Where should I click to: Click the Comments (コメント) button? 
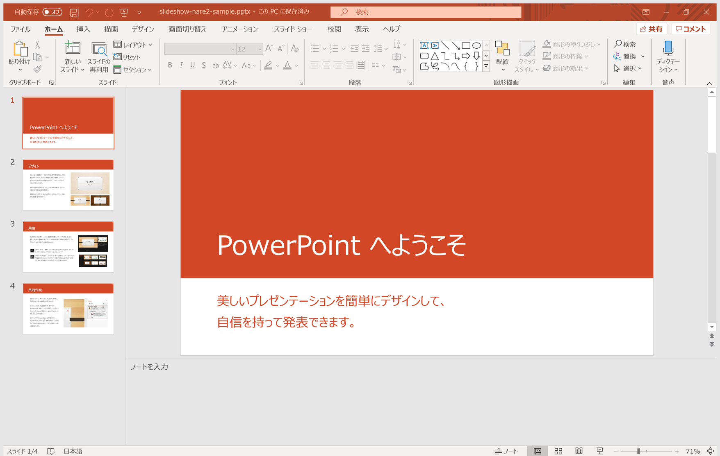(x=691, y=29)
